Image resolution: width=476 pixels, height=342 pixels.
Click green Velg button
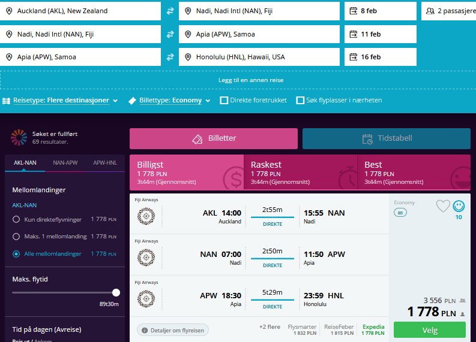point(430,330)
